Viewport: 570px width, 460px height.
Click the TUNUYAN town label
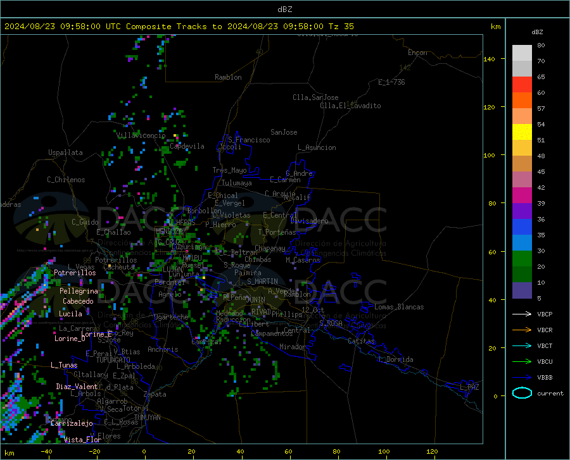coord(147,417)
